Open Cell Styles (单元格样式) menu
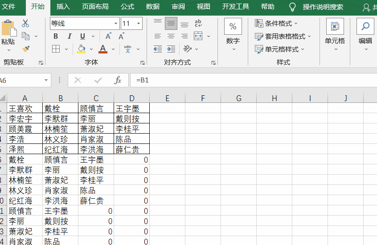Viewport: 377px width, 245px height. point(279,49)
